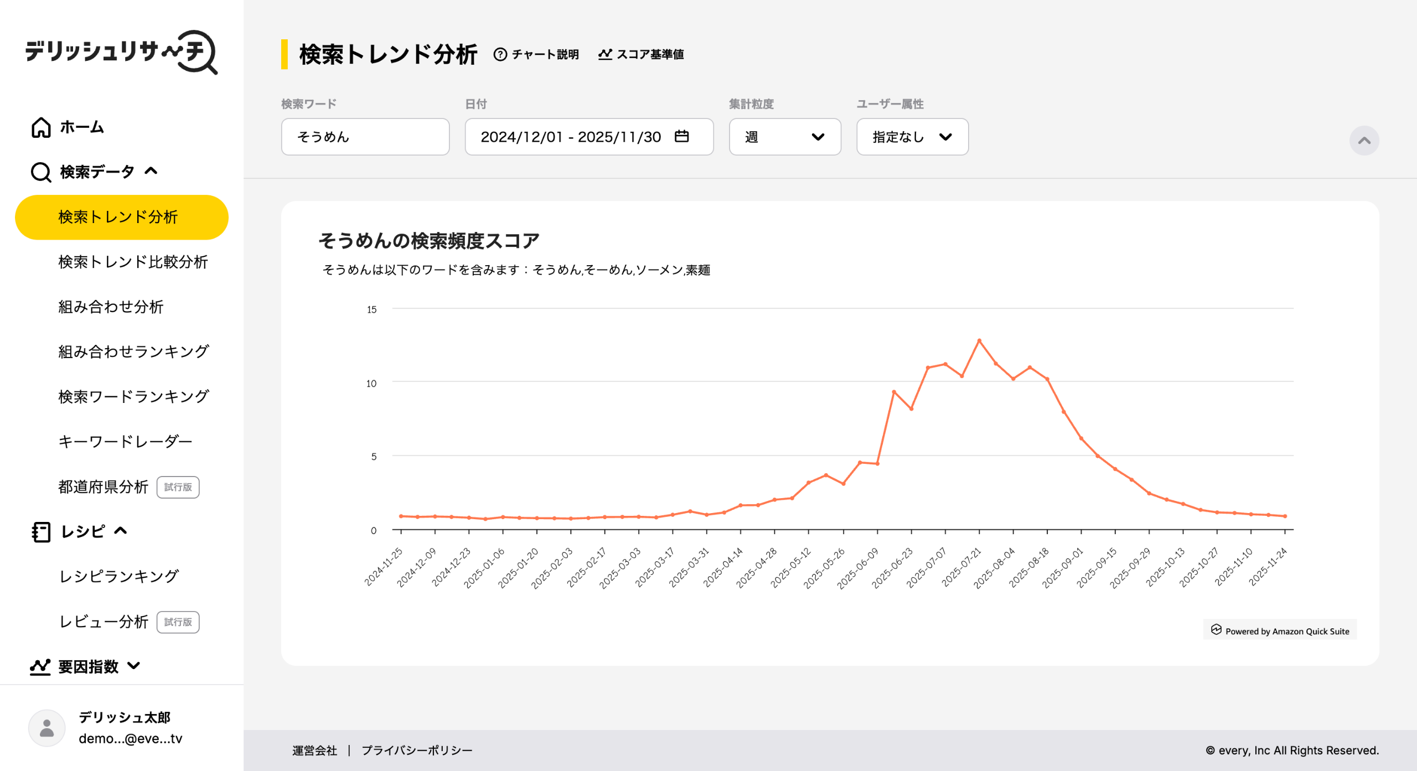Go to レシピランキング page

(119, 577)
